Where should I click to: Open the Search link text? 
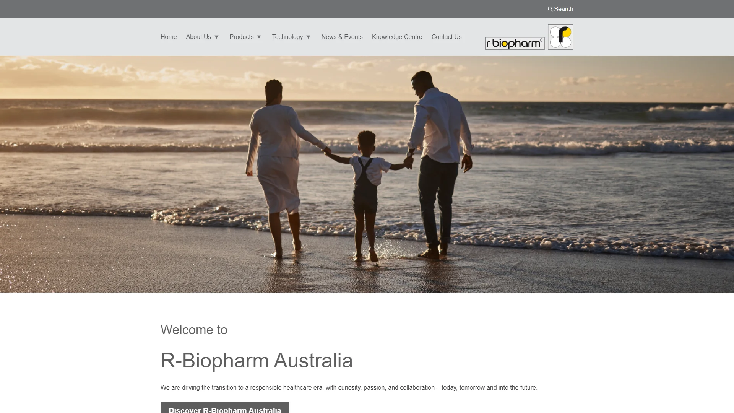click(x=563, y=9)
